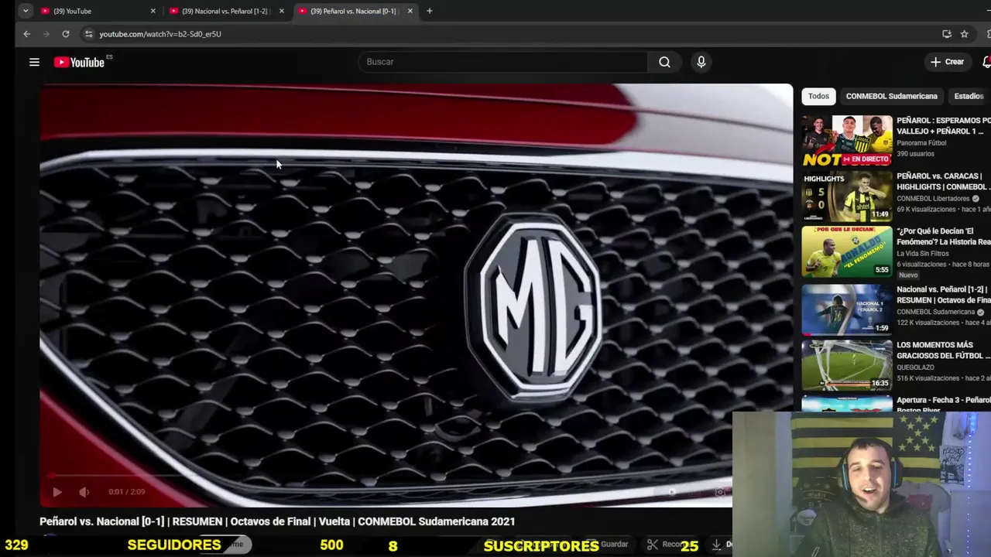Select the 'Todos' filter chip
This screenshot has width=991, height=557.
tap(818, 96)
